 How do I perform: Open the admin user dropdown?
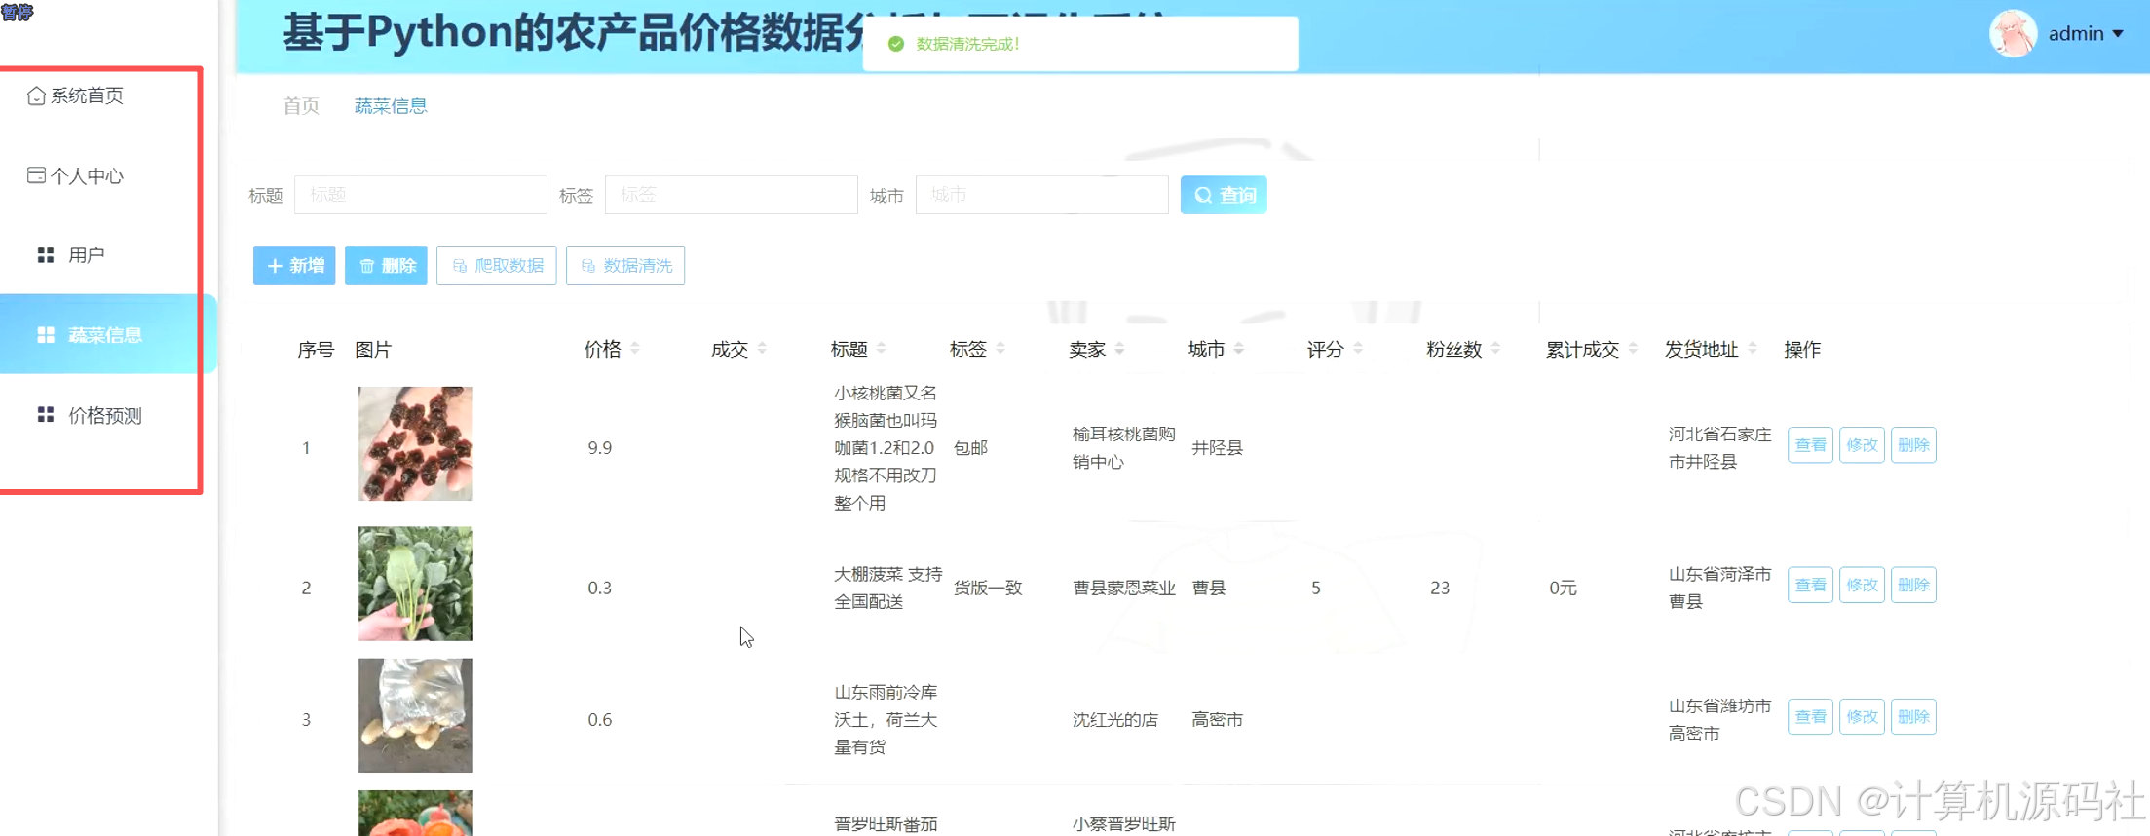coord(2085,34)
